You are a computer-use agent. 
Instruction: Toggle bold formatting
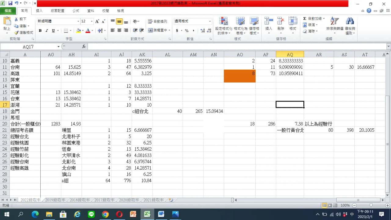point(40,31)
